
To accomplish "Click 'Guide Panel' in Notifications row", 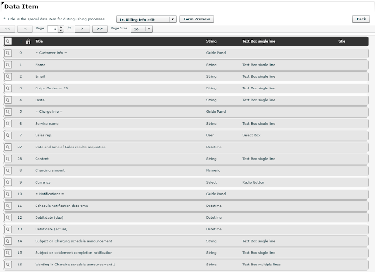I will tap(216, 194).
